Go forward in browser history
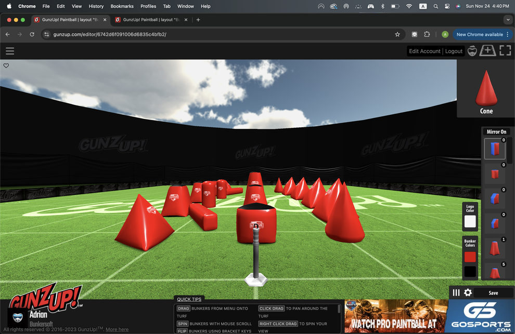Viewport: 515px width, 334px height. 20,34
